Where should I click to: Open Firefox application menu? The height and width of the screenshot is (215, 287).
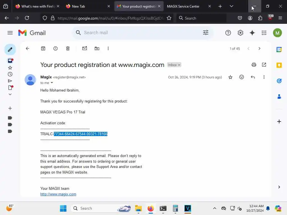[x=280, y=18]
